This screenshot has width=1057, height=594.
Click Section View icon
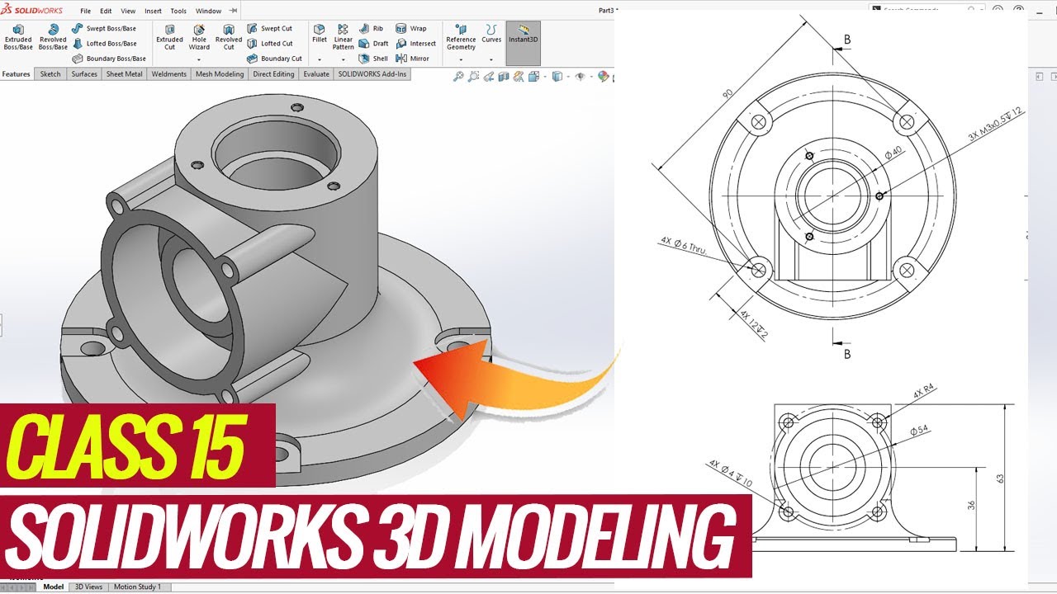coord(503,77)
